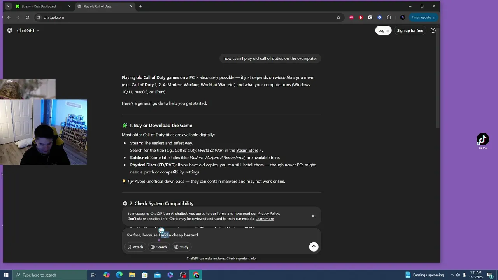This screenshot has height=280, width=498.
Task: Open the TikTok desktop shortcut
Action: [483, 141]
